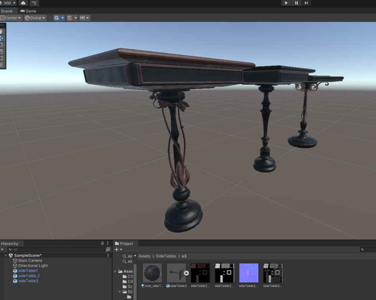
Task: Pause the game
Action: coord(296,3)
